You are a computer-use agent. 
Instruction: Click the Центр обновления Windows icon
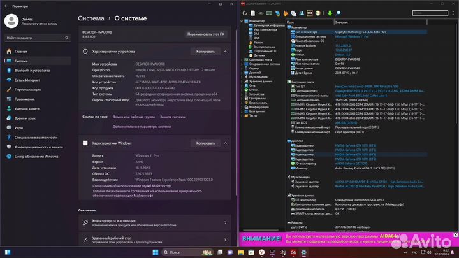9,157
